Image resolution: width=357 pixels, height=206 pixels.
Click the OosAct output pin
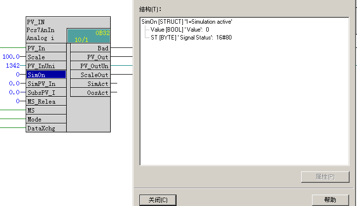click(x=90, y=92)
